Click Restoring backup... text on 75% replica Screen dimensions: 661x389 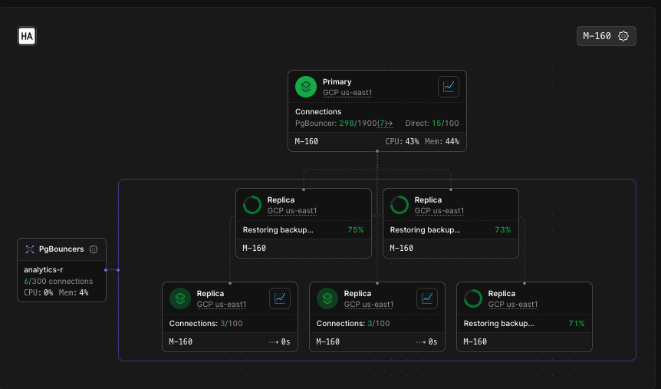(278, 230)
